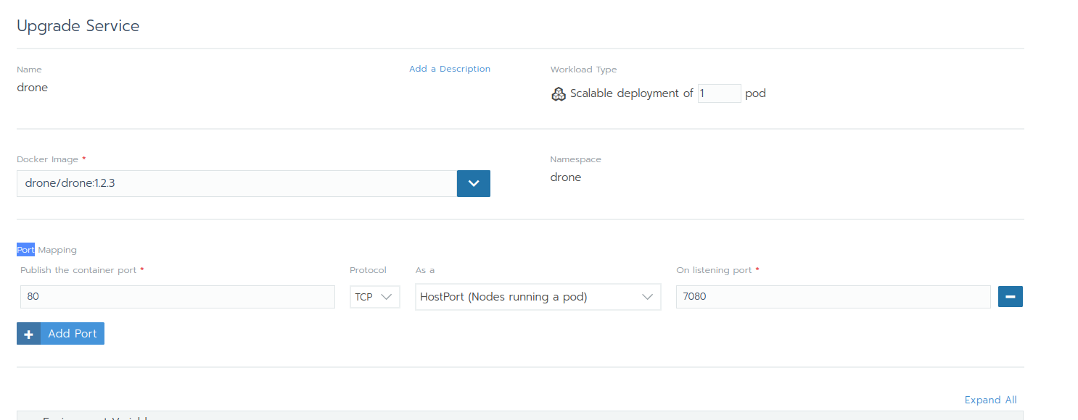Click the plus icon on Add Port
The width and height of the screenshot is (1078, 420).
[29, 334]
